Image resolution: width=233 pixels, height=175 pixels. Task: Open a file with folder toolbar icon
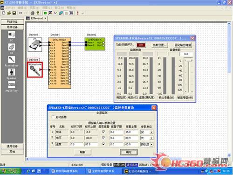click(x=9, y=13)
